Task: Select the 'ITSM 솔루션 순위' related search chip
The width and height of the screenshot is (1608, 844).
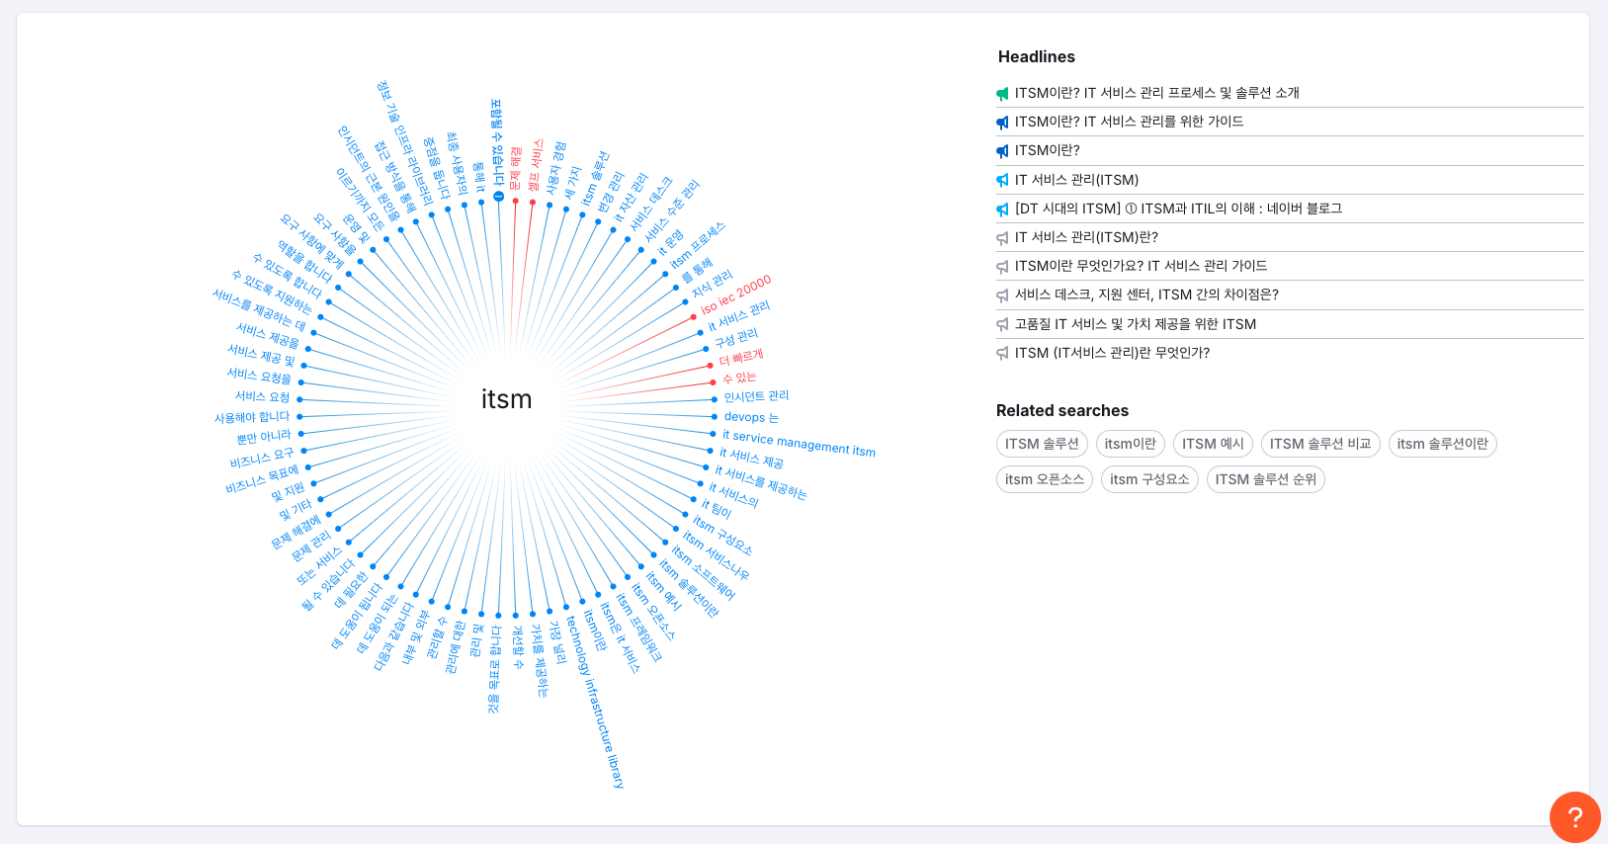Action: click(x=1265, y=479)
